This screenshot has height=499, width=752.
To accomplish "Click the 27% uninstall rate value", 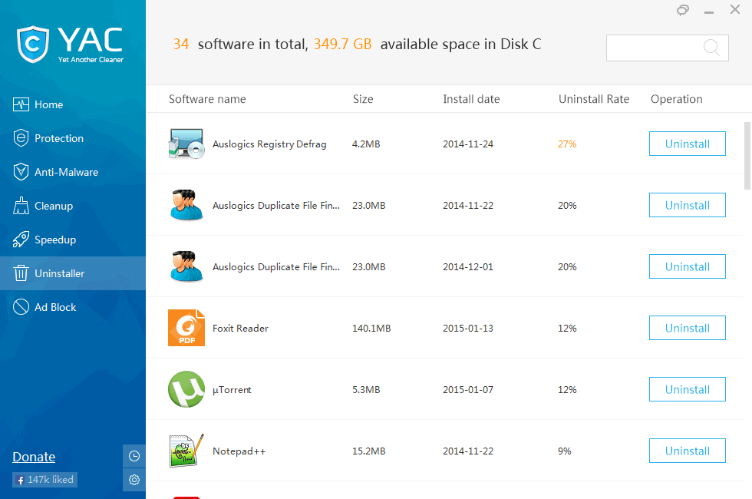I will tap(567, 144).
